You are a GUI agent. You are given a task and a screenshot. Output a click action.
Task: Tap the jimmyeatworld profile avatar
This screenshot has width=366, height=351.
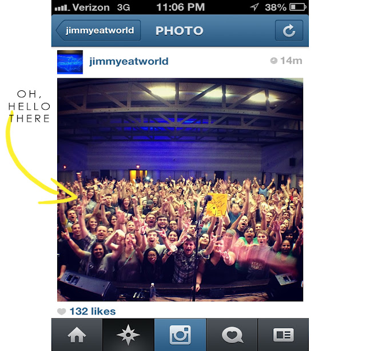[x=70, y=62]
